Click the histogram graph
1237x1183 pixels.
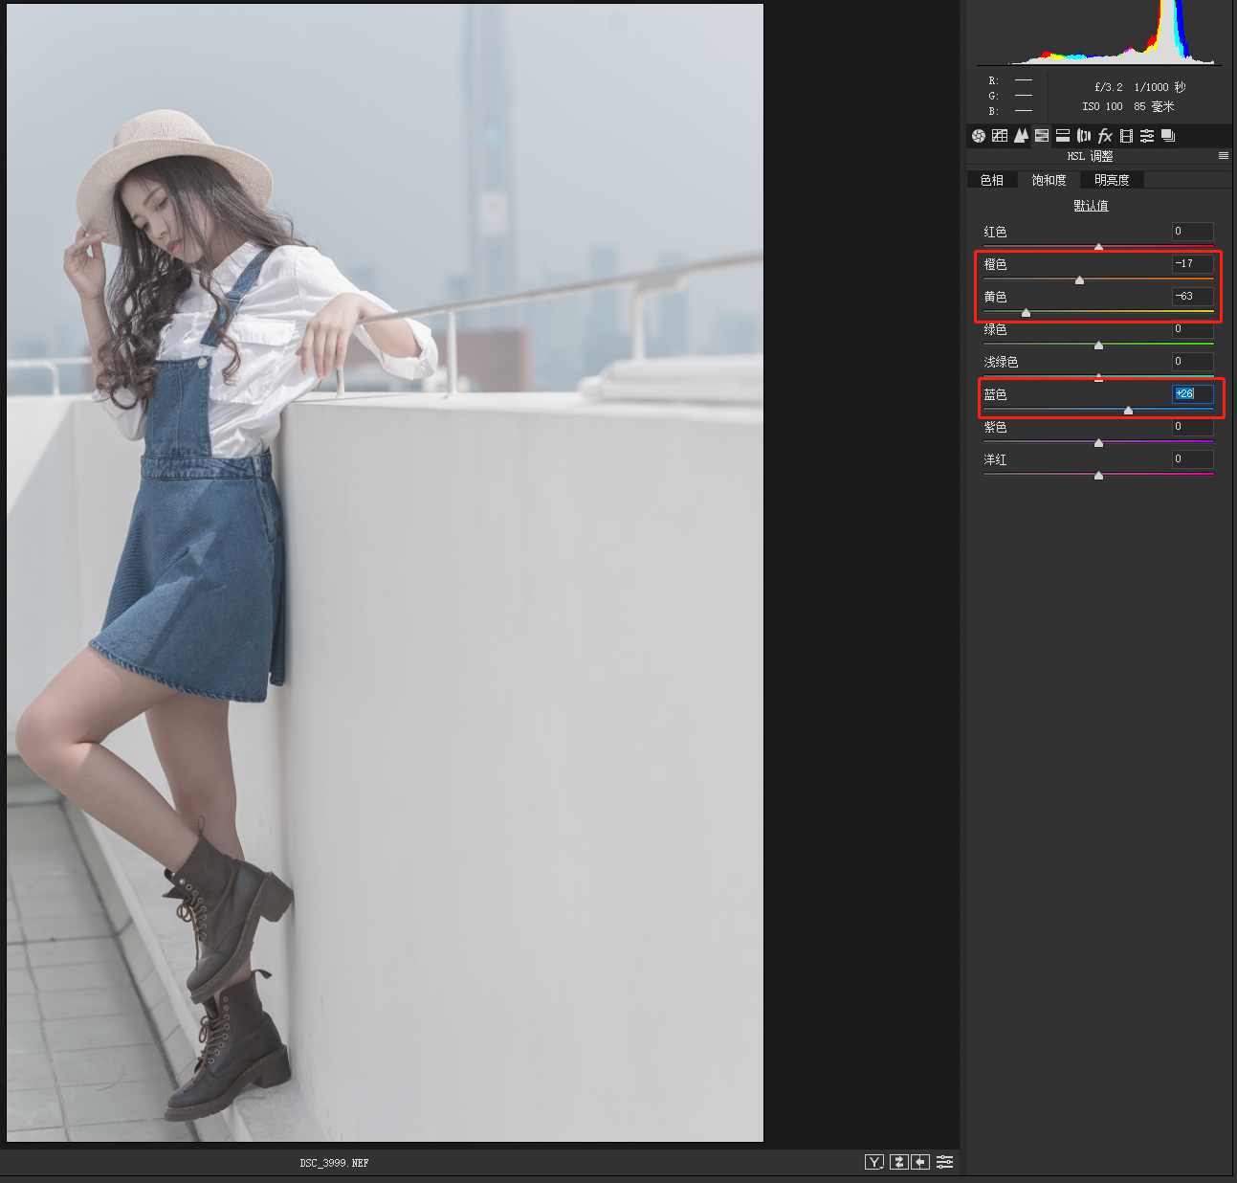click(x=1098, y=33)
